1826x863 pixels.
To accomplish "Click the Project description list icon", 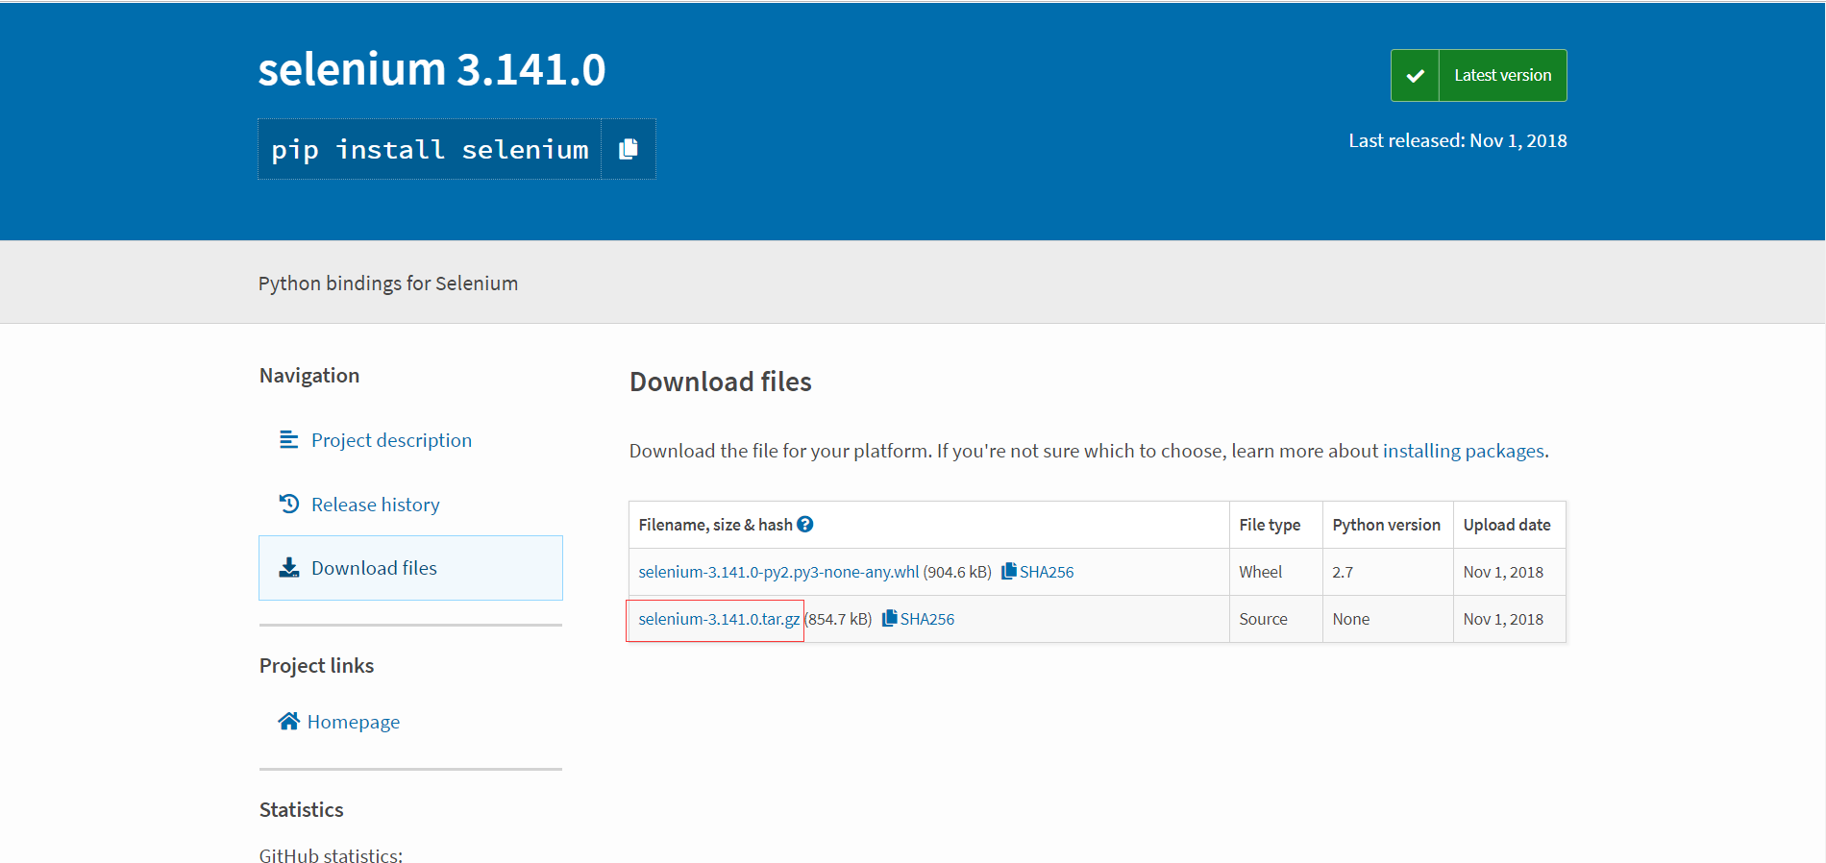I will (x=288, y=440).
